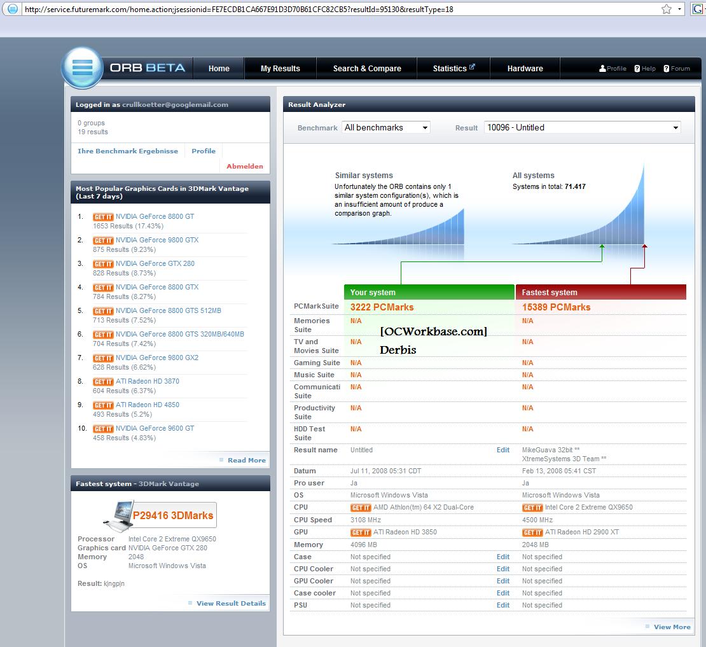Screen dimensions: 706x647
Task: Click GET IT badge for GeForce 9800 GX2
Action: point(103,358)
